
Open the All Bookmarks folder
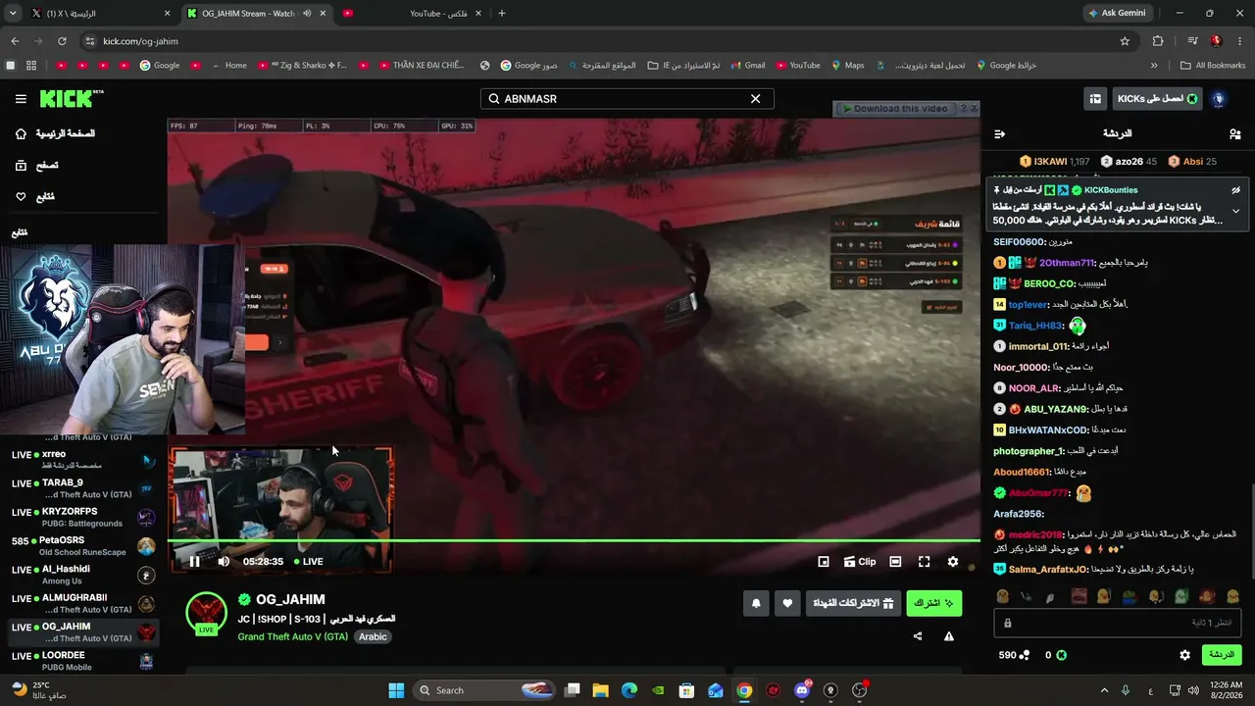1212,66
